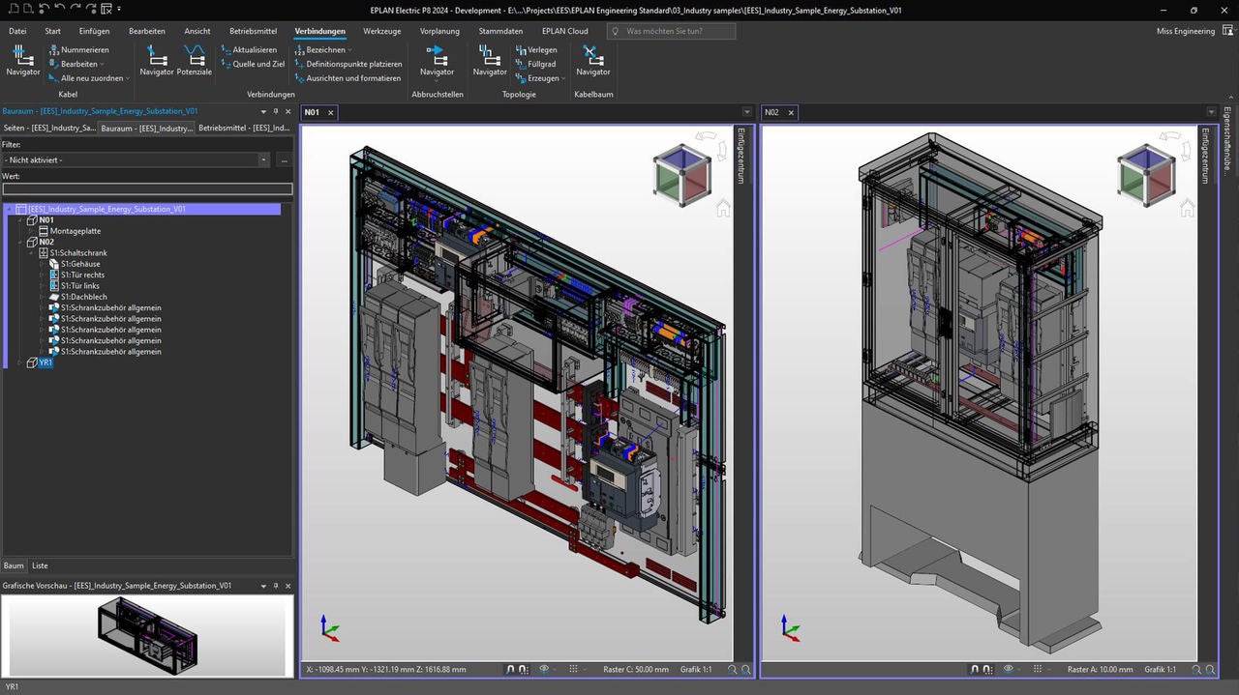Activate the N02 viewport tab
This screenshot has width=1239, height=695.
(777, 112)
